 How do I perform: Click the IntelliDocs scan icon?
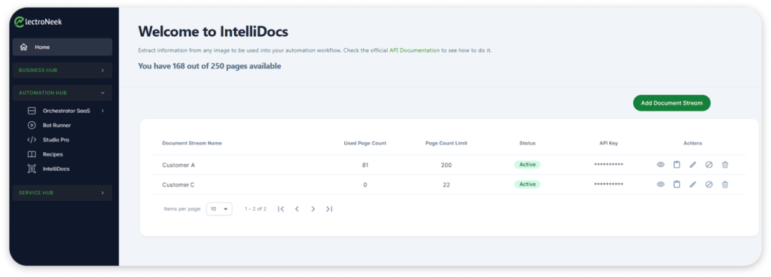click(32, 169)
